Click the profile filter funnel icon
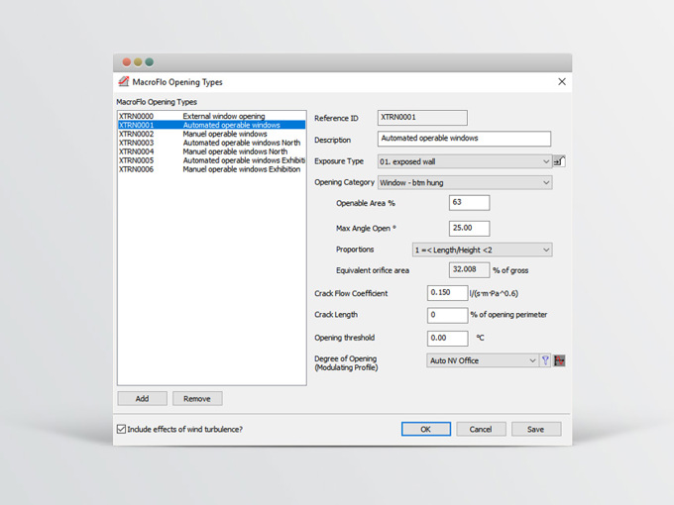674x505 pixels. tap(545, 360)
